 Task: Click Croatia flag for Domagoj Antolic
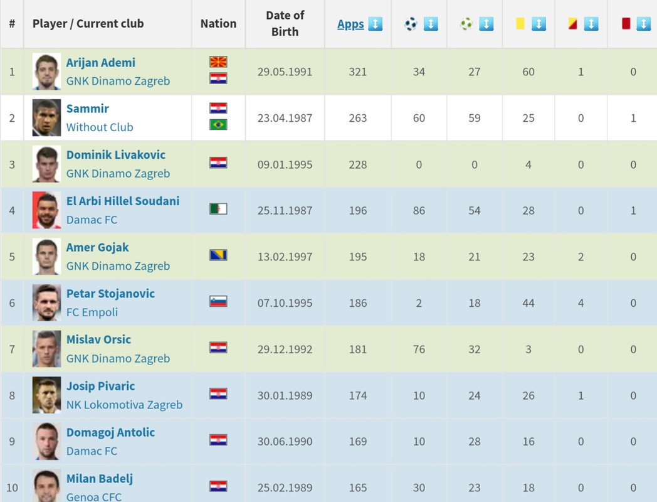(218, 440)
